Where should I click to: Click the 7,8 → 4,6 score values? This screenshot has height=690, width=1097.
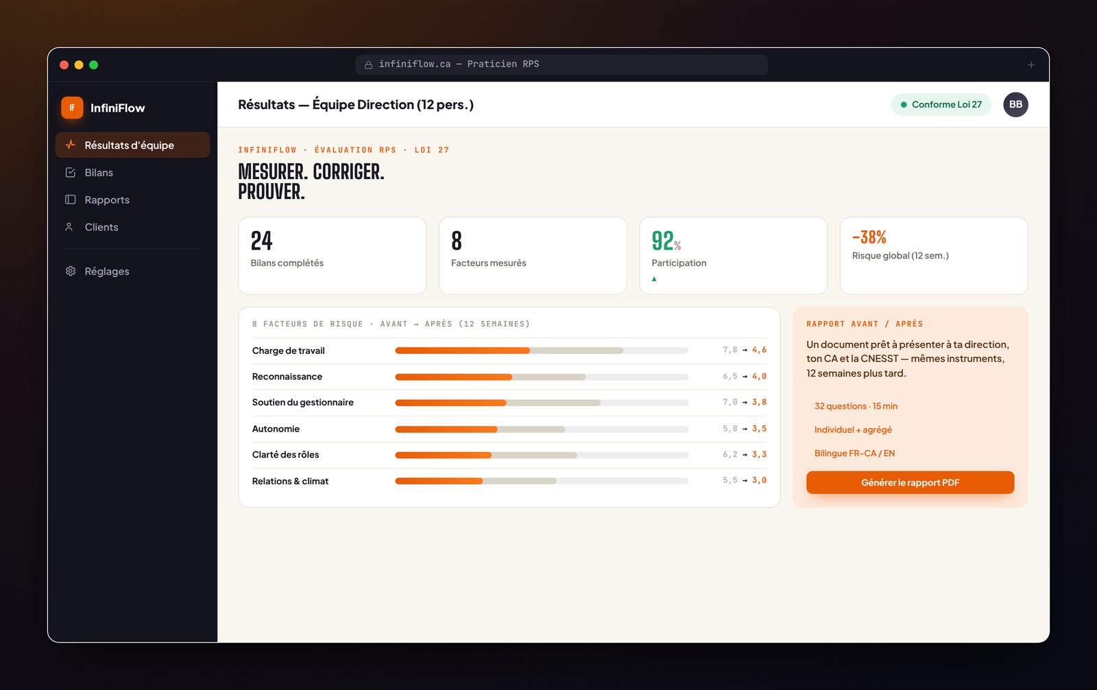tap(745, 350)
